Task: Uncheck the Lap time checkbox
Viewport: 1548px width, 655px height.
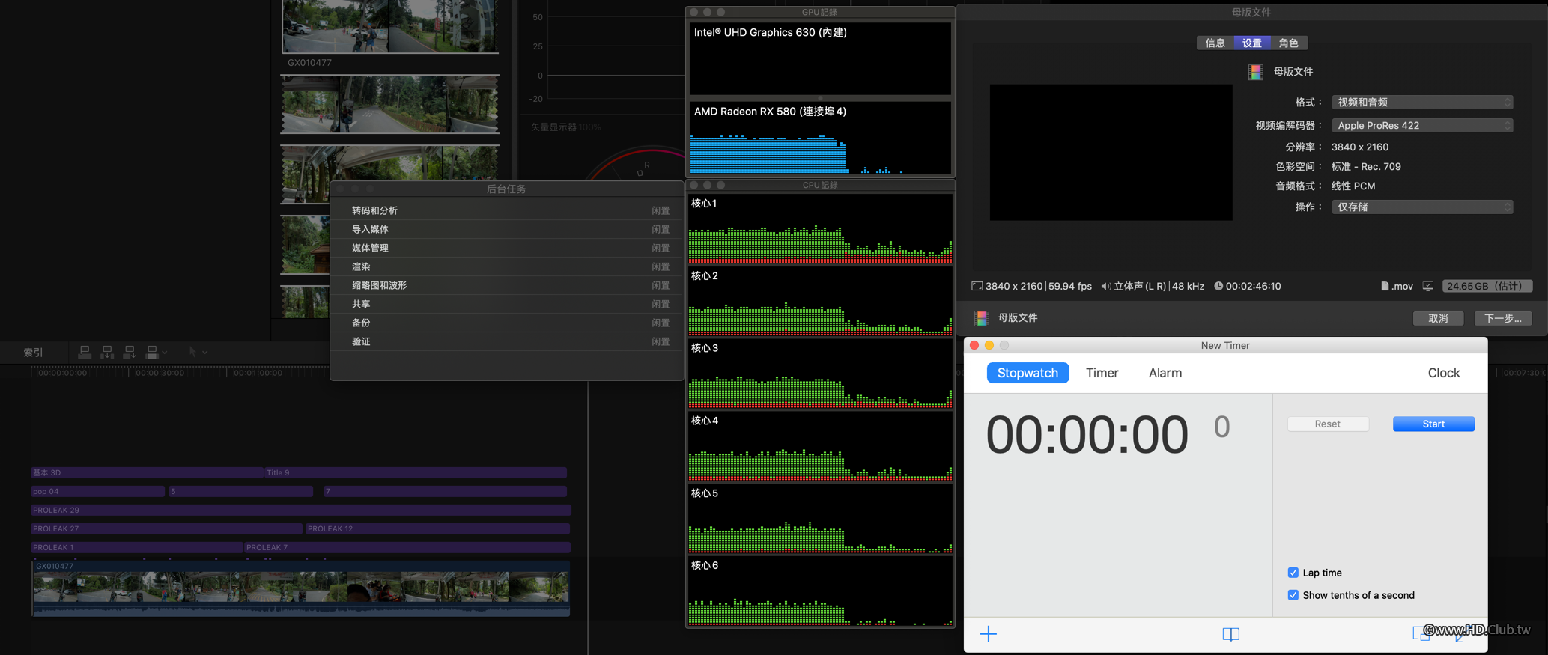Action: click(x=1293, y=573)
